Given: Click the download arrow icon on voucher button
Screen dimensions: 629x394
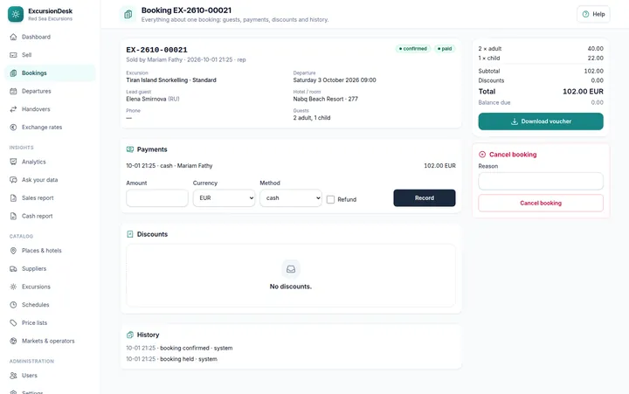Looking at the screenshot, I should click(x=515, y=121).
